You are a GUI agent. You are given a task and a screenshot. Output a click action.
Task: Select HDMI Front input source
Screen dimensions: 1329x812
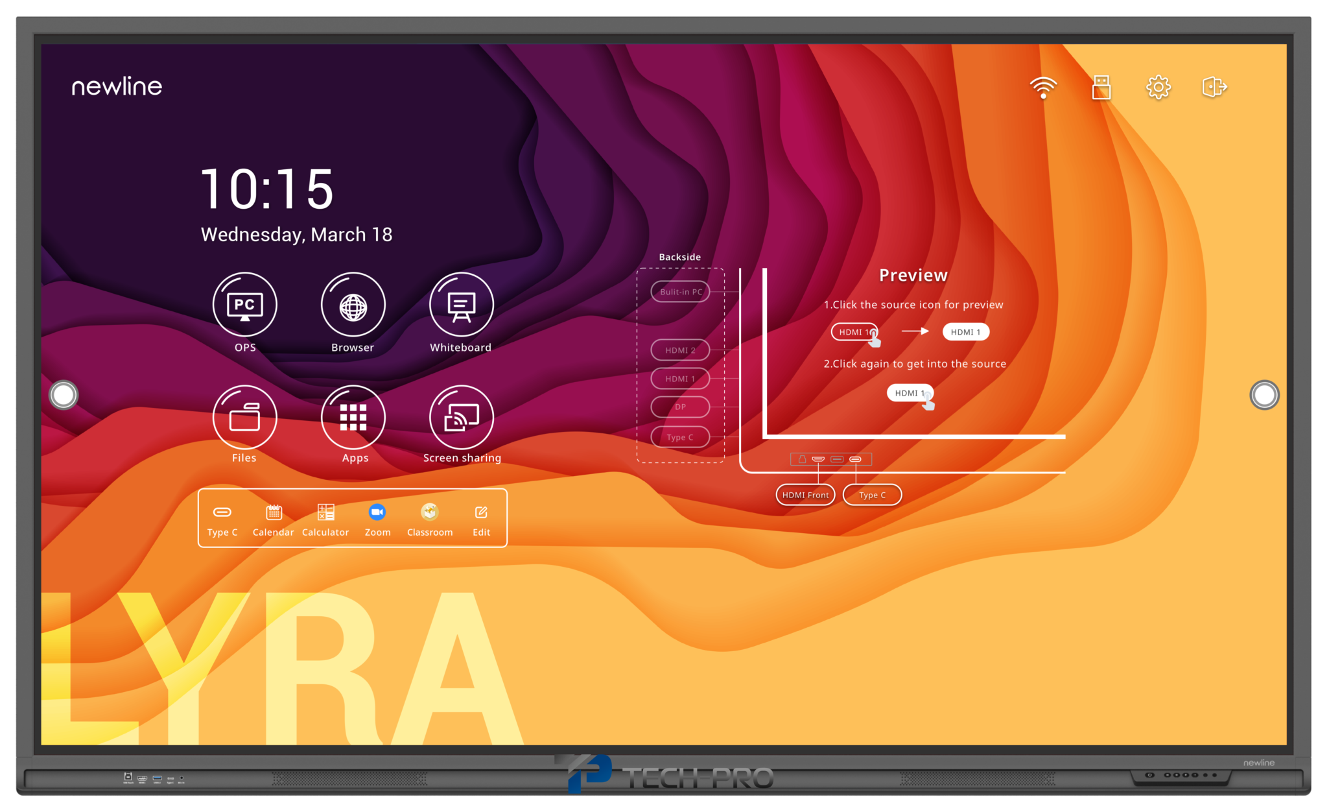[800, 495]
